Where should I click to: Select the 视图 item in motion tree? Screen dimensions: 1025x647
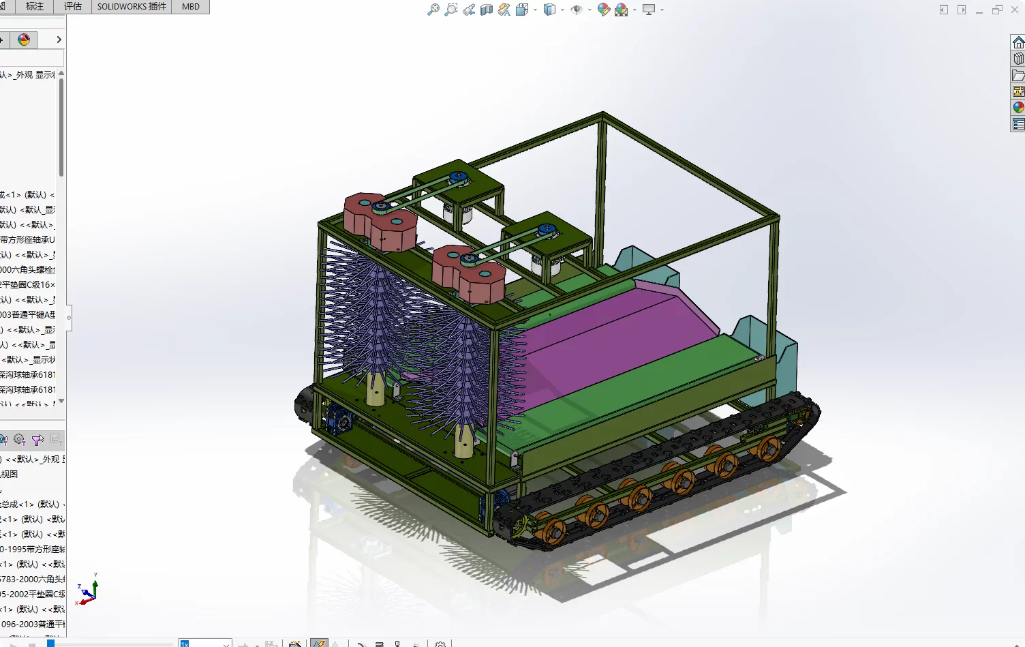coord(10,474)
